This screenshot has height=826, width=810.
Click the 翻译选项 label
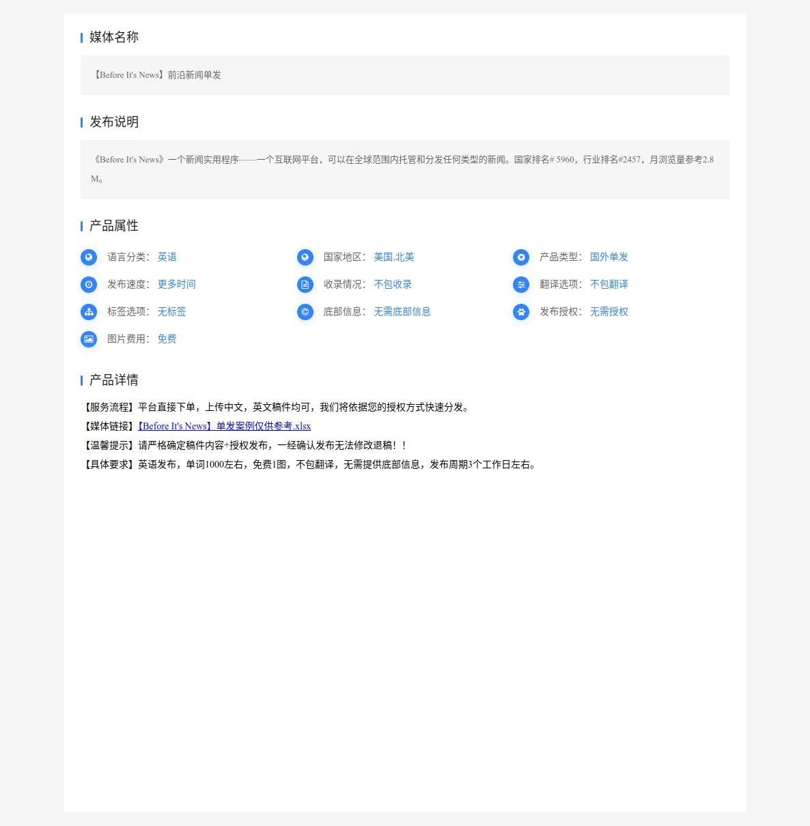pos(561,285)
